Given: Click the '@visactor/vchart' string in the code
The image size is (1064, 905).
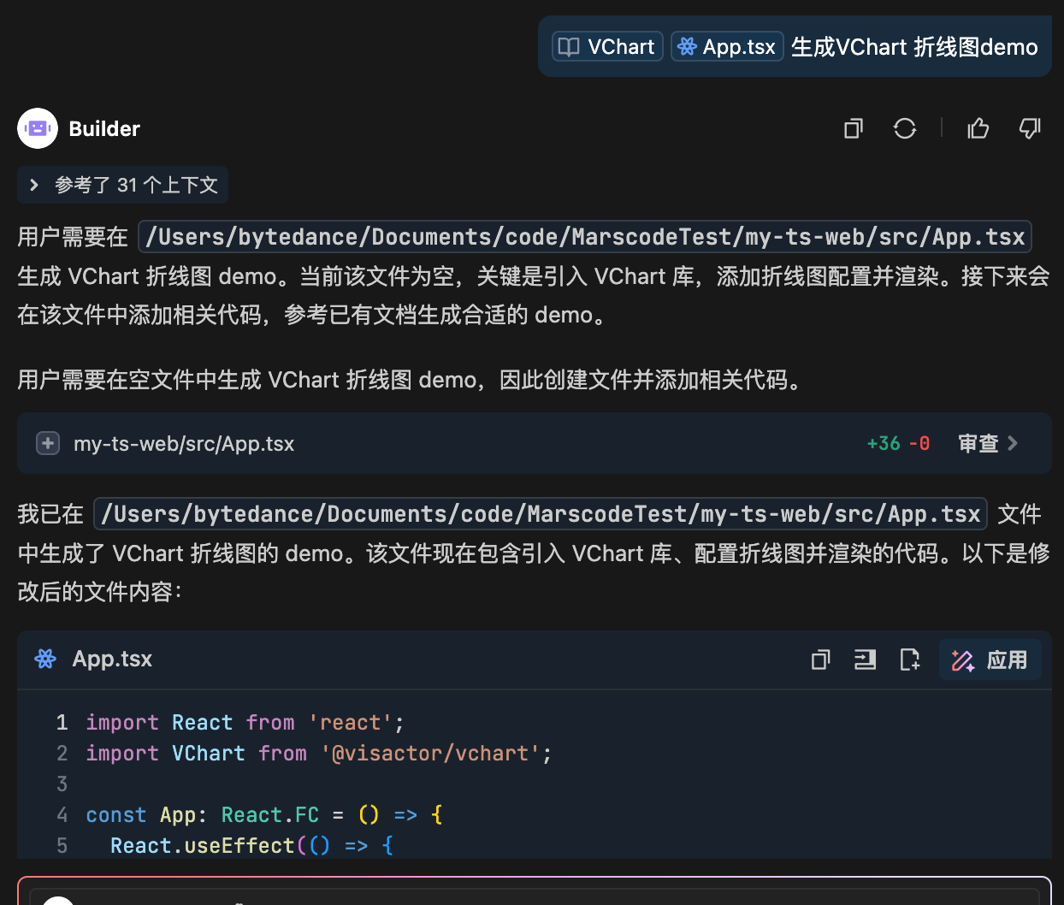Looking at the screenshot, I should click(430, 754).
